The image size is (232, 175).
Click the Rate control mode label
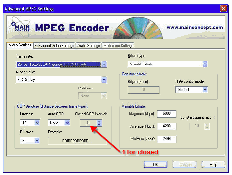(190, 81)
